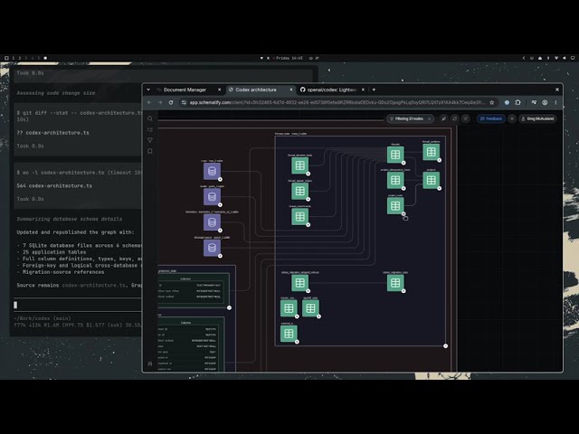
Task: Click icon left of Feedback button
Action: coord(466,118)
